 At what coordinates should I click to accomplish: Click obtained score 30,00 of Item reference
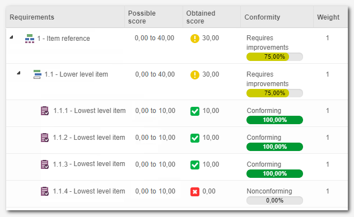point(211,38)
